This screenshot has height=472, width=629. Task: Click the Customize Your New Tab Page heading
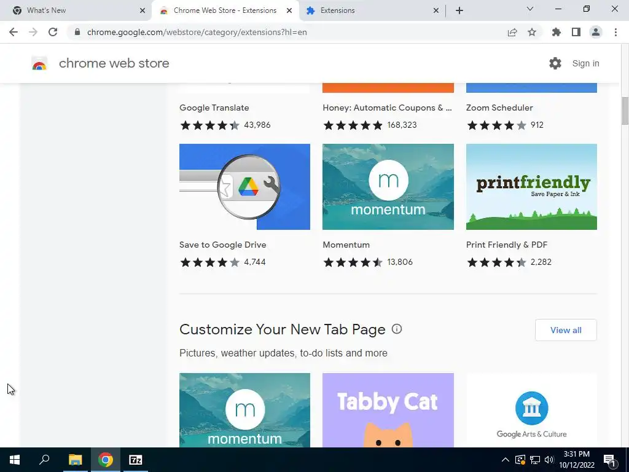point(283,329)
